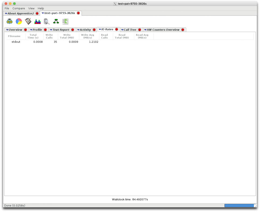Close the Overview tab with red button
260x212 pixels.
point(25,30)
